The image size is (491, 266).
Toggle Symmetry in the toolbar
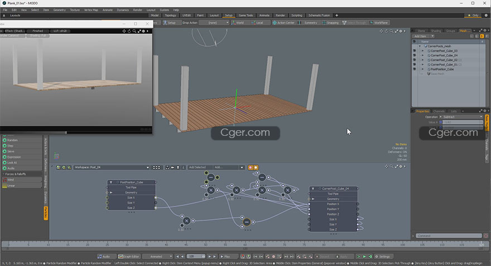tap(307, 23)
